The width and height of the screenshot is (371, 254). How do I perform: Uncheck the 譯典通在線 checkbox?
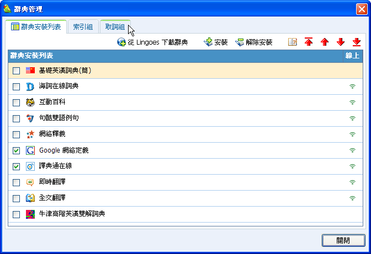point(16,166)
